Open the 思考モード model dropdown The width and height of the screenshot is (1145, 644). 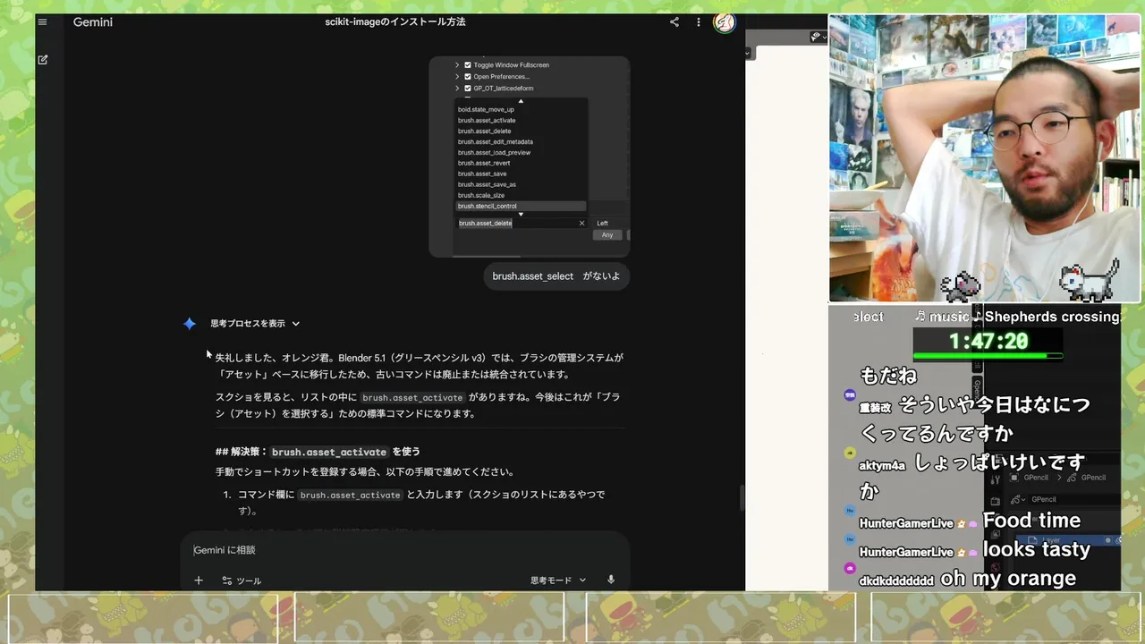[x=558, y=580]
